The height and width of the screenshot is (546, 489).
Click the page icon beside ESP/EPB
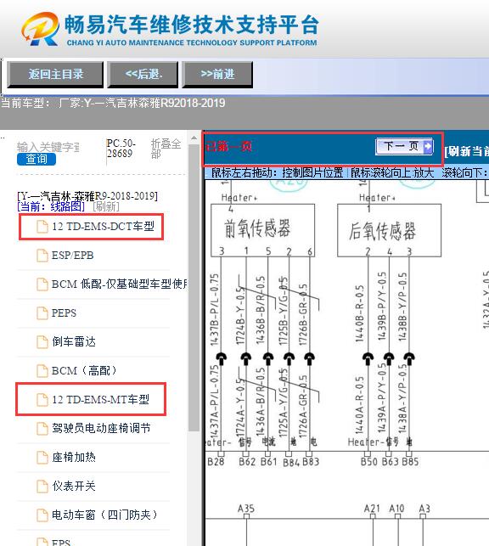click(42, 256)
